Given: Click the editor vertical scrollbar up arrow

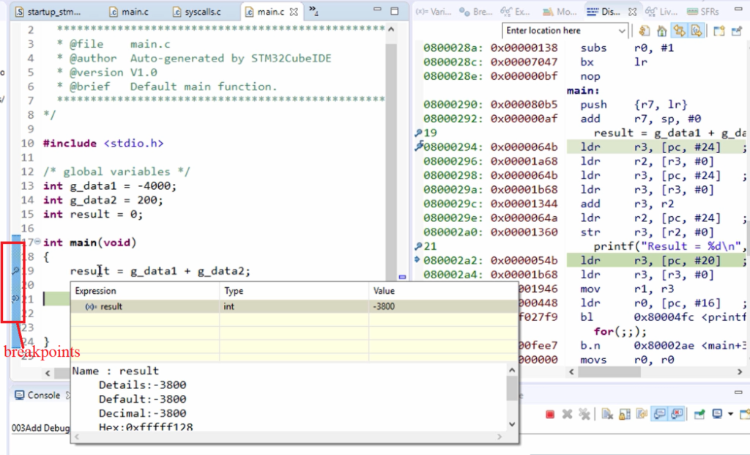Looking at the screenshot, I should pos(391,29).
